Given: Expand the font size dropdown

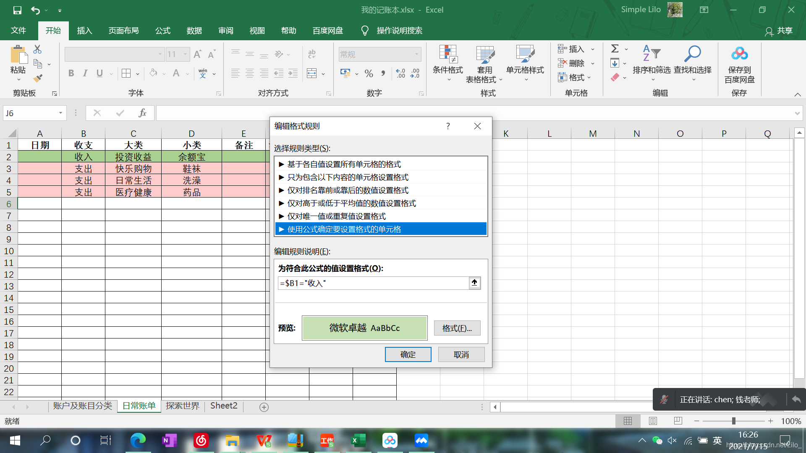Looking at the screenshot, I should click(185, 54).
